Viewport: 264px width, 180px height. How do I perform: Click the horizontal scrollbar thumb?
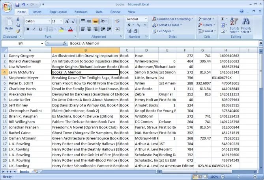(197, 172)
